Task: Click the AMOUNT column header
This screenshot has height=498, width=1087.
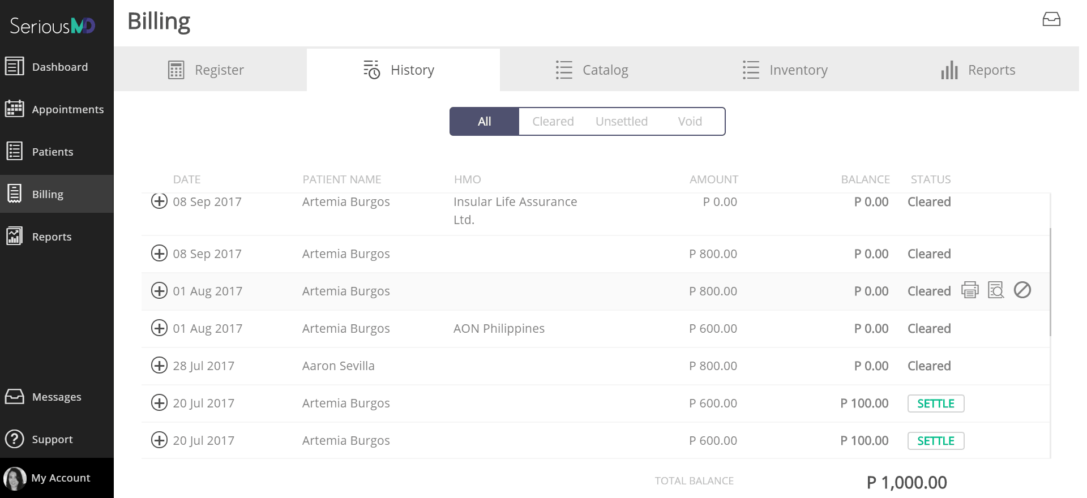Action: pos(713,179)
